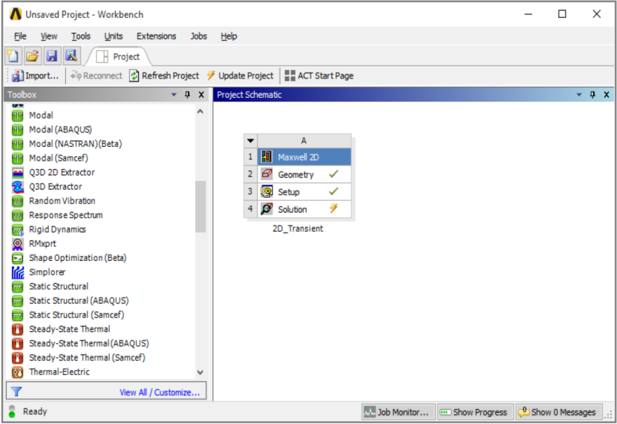Image resolution: width=617 pixels, height=424 pixels.
Task: Open the Project Schematic dropdown arrow
Action: [x=578, y=95]
